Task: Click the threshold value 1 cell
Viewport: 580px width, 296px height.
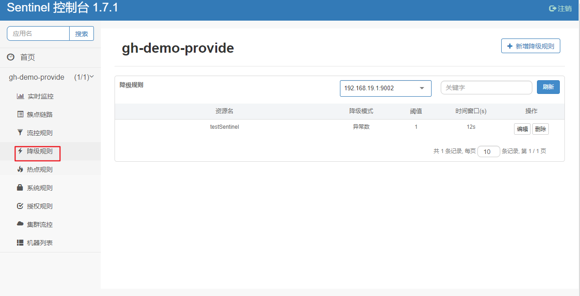Action: [416, 127]
